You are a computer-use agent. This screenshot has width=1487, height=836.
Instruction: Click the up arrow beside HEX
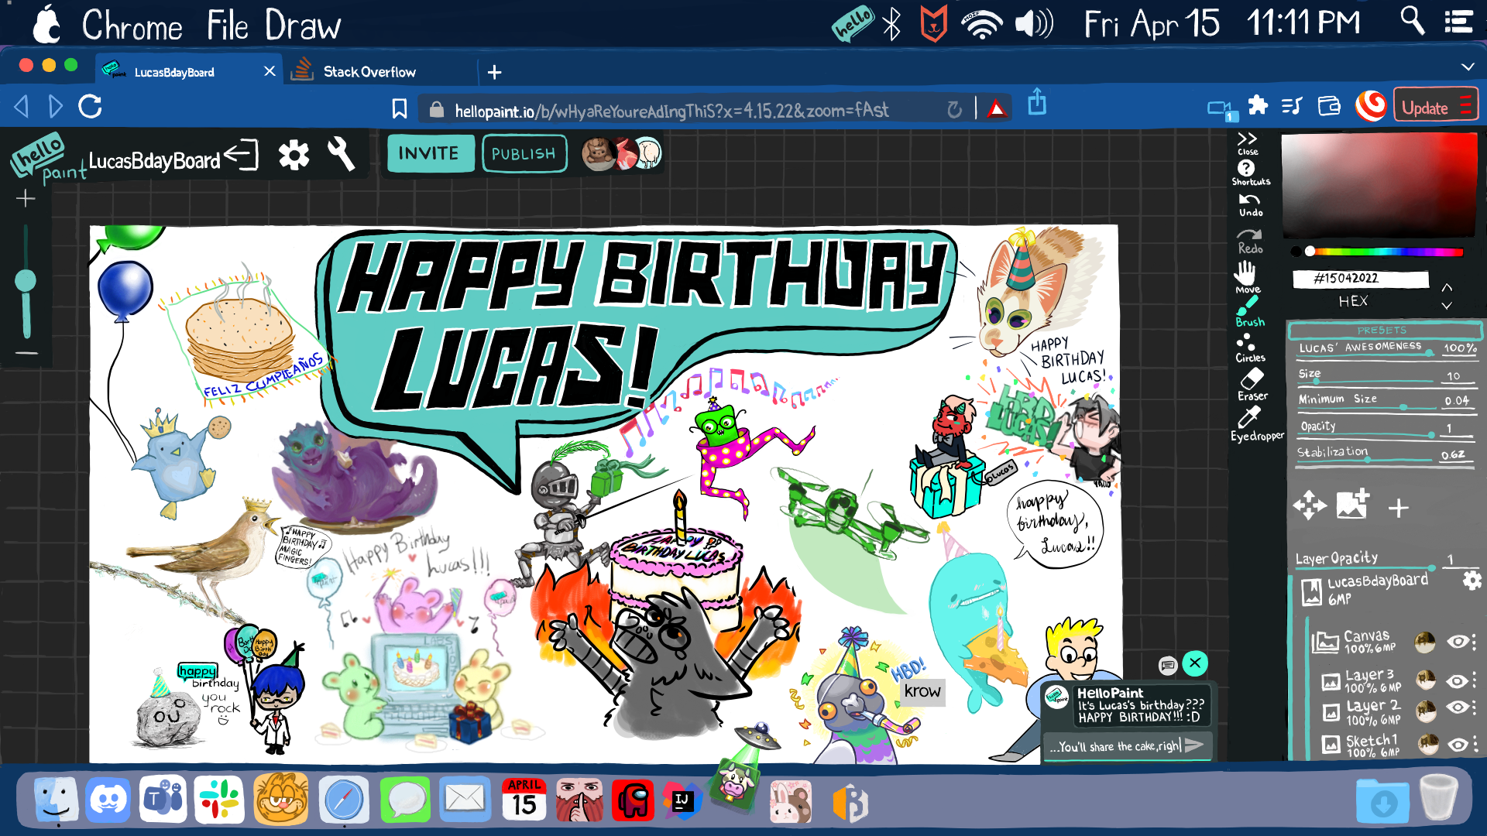pos(1447,287)
